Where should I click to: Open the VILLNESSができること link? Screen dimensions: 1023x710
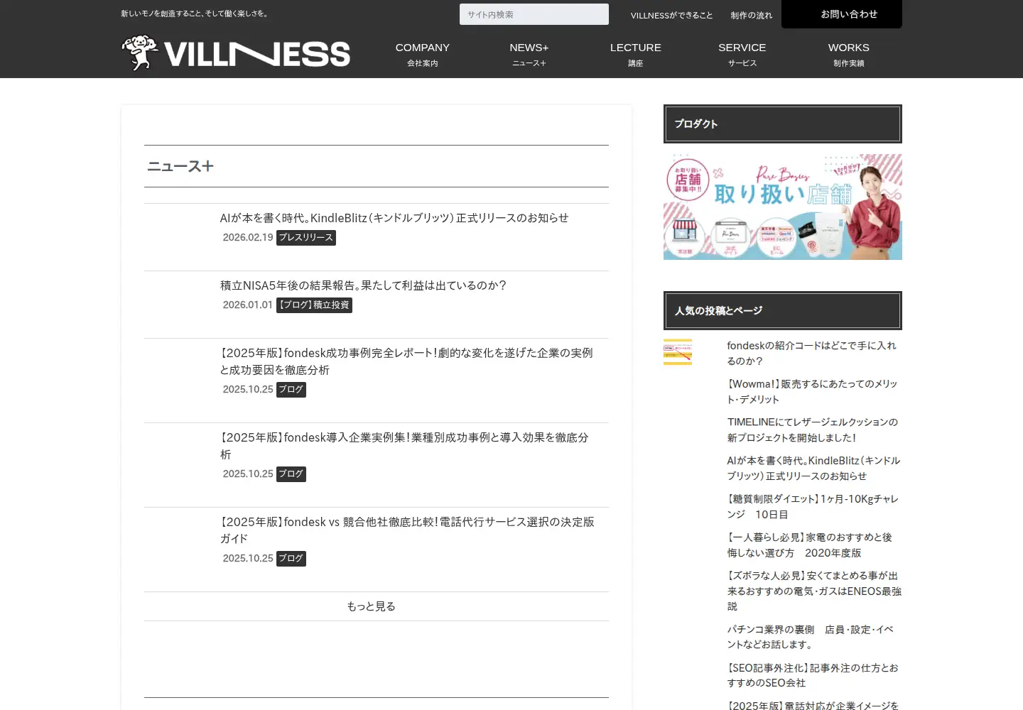click(x=671, y=15)
